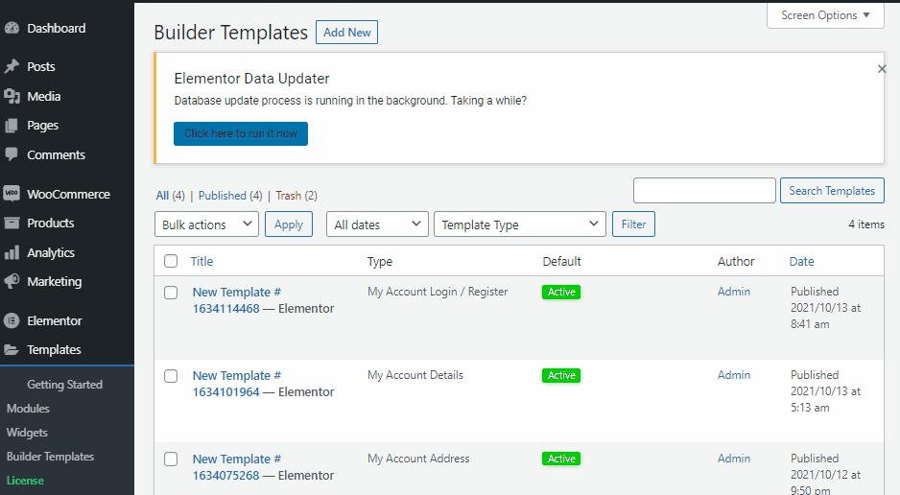
Task: Open the Comments menu
Action: [x=56, y=154]
